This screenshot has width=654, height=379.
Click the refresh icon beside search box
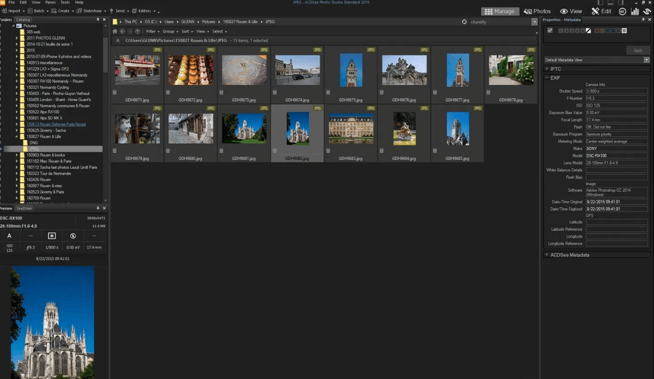(465, 22)
